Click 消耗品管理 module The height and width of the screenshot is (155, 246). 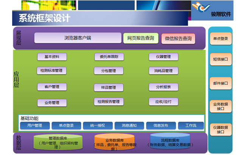click(163, 71)
